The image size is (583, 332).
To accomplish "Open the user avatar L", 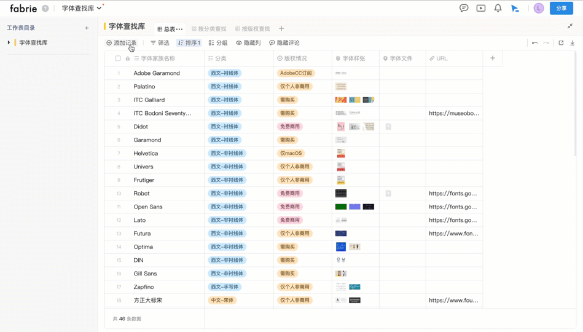I will point(538,8).
